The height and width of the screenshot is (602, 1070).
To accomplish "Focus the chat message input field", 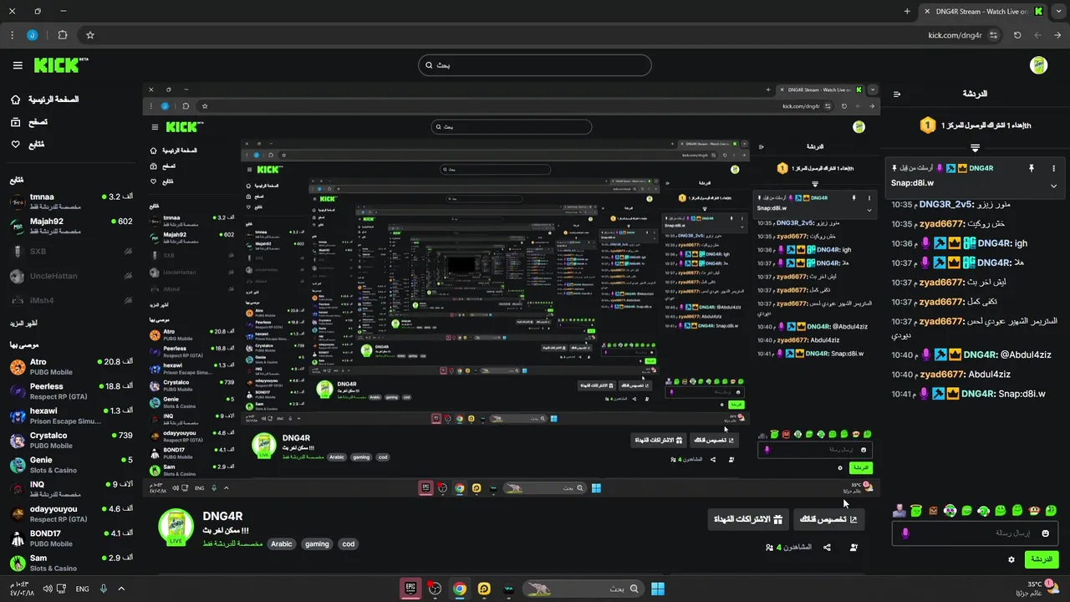I will (975, 533).
